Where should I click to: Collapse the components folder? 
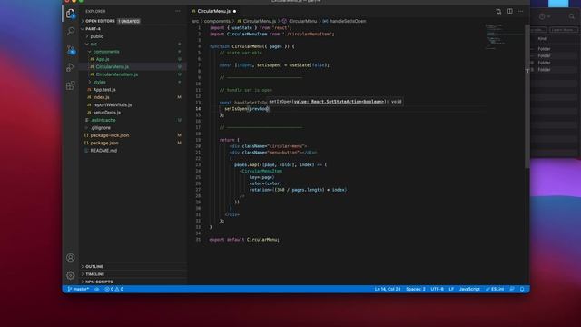pyautogui.click(x=106, y=52)
